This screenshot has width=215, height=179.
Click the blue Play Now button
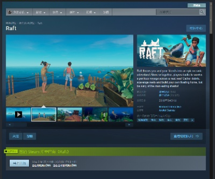tap(19, 163)
